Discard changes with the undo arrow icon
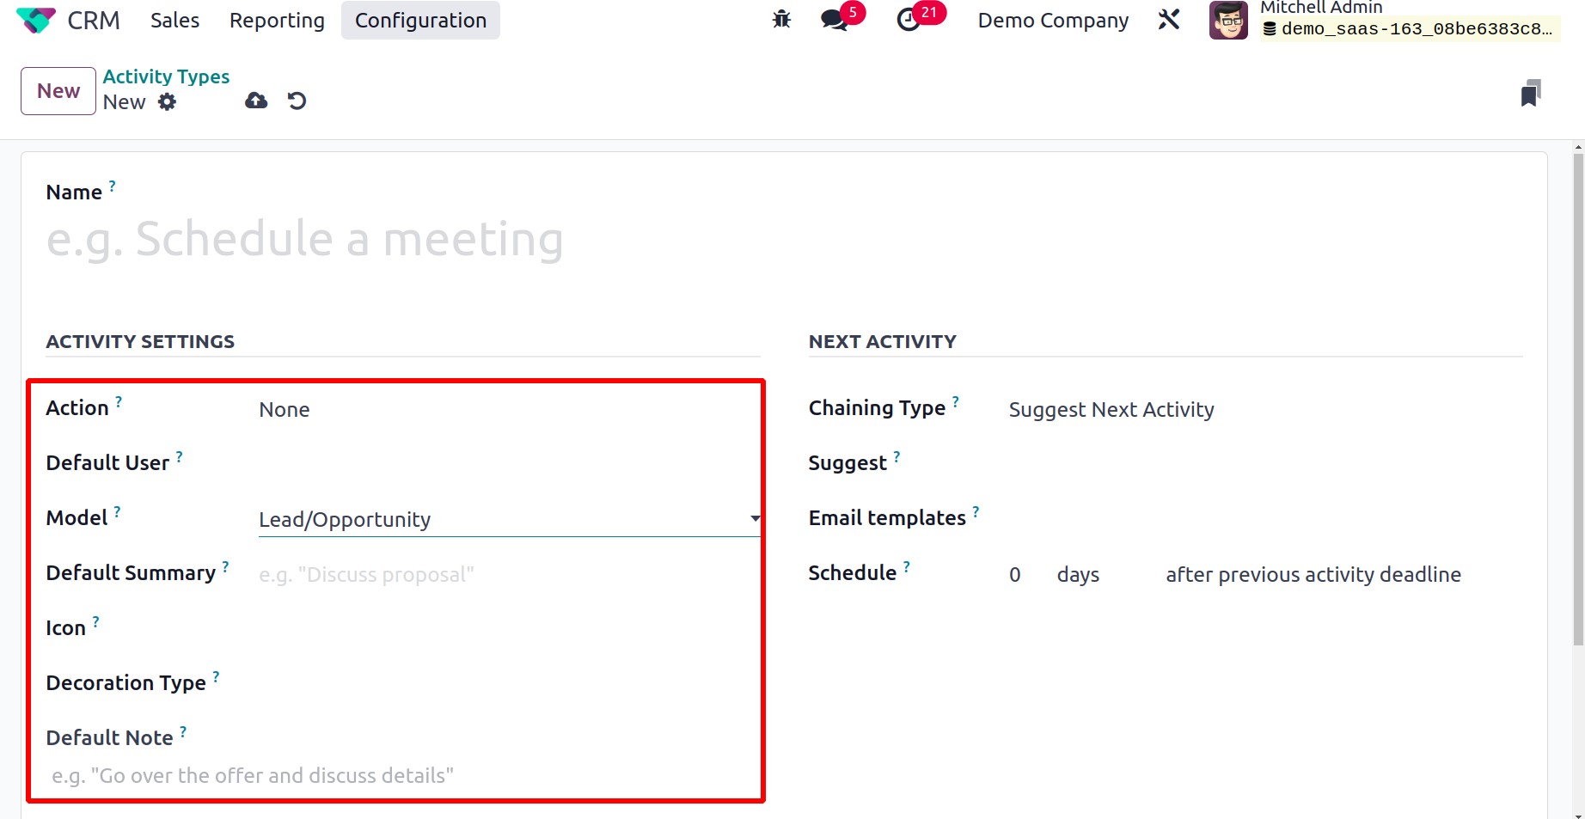 [x=297, y=101]
